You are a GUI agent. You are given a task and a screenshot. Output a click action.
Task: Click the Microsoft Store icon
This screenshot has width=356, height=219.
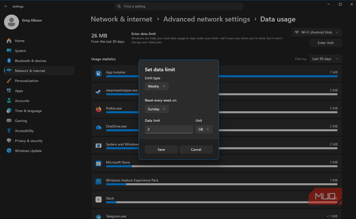pos(98,163)
